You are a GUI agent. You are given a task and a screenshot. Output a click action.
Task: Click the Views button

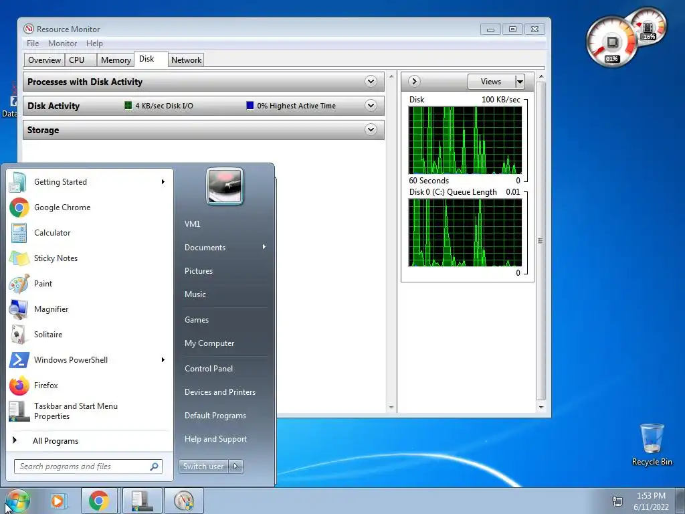click(490, 81)
